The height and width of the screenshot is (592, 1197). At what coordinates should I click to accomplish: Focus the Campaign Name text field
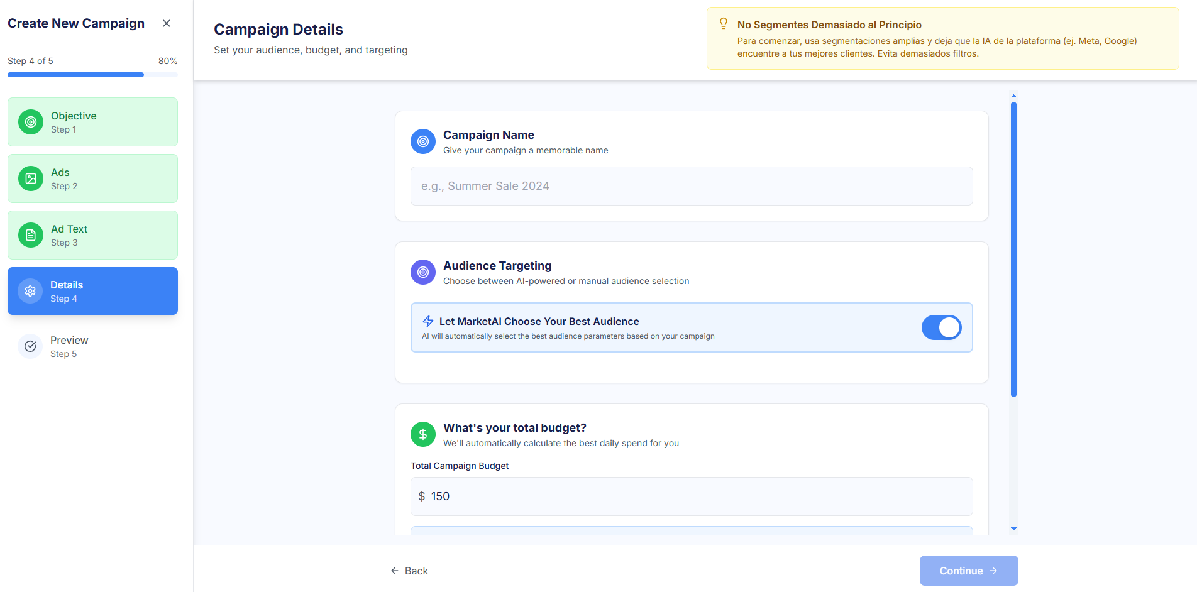coord(692,186)
